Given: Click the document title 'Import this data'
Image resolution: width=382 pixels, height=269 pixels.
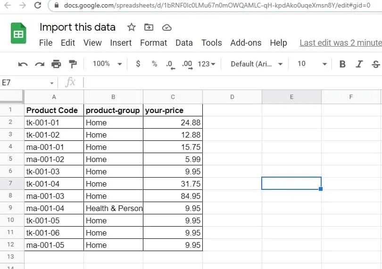Looking at the screenshot, I should click(77, 27).
